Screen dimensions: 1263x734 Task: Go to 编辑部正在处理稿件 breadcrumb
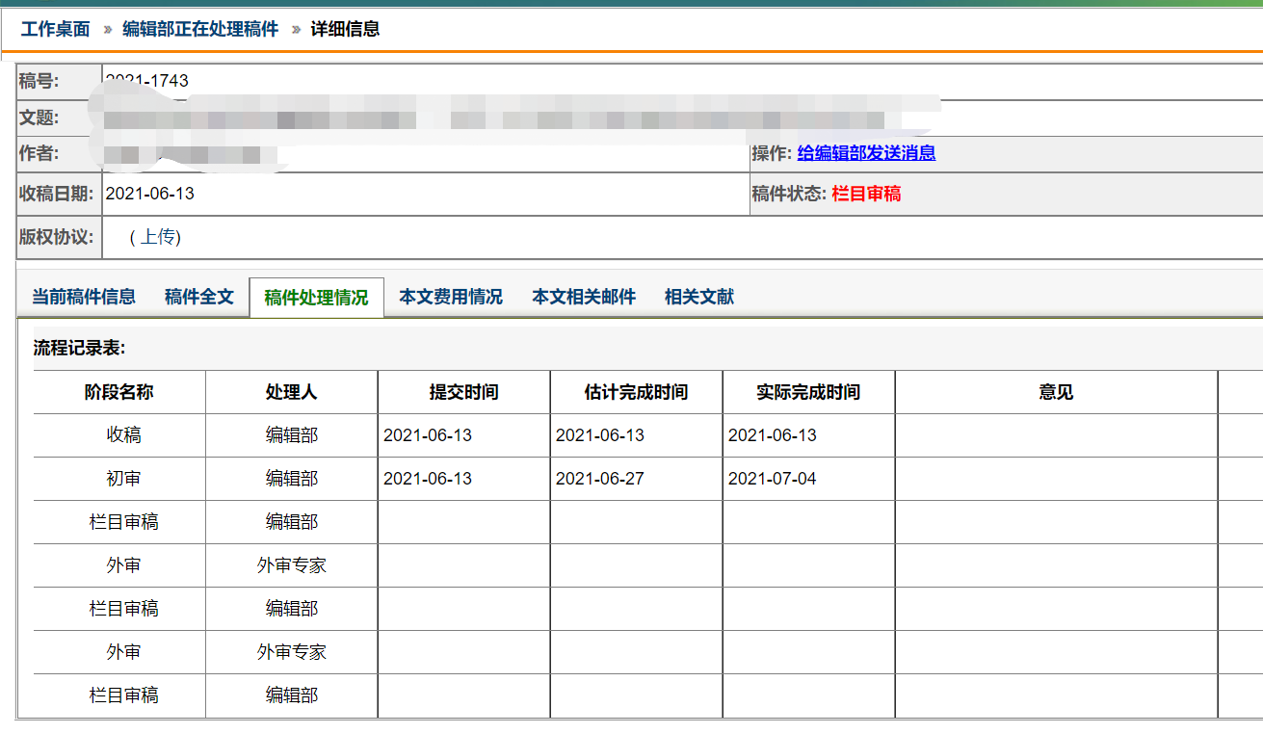[x=200, y=29]
